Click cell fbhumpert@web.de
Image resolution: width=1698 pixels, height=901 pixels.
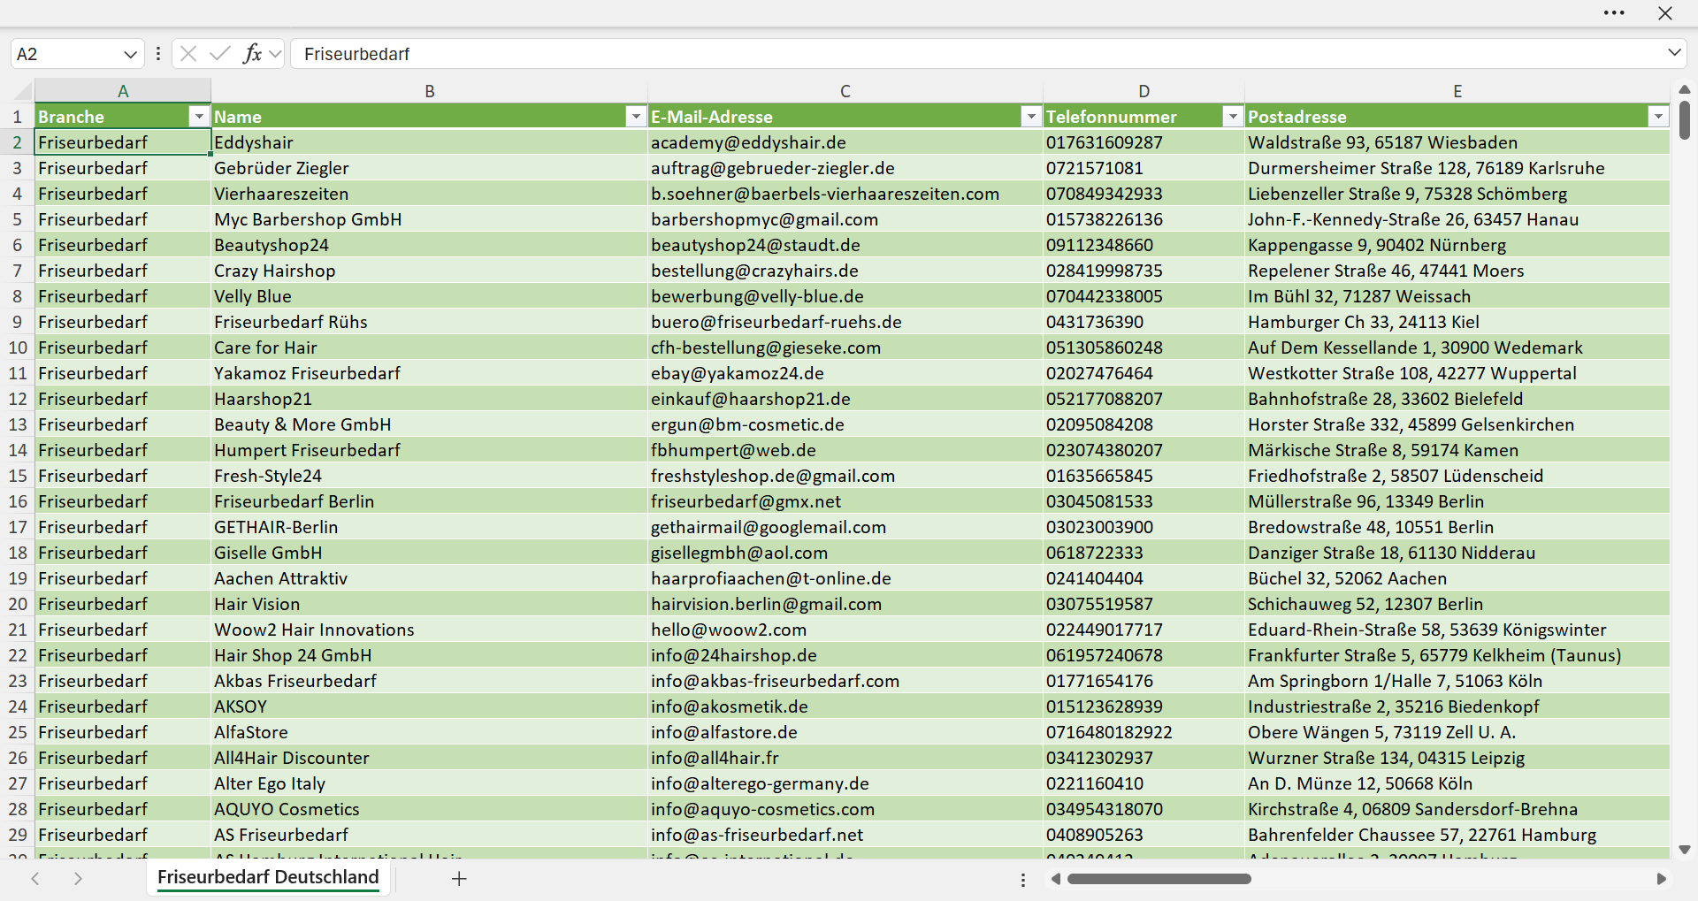(x=845, y=450)
